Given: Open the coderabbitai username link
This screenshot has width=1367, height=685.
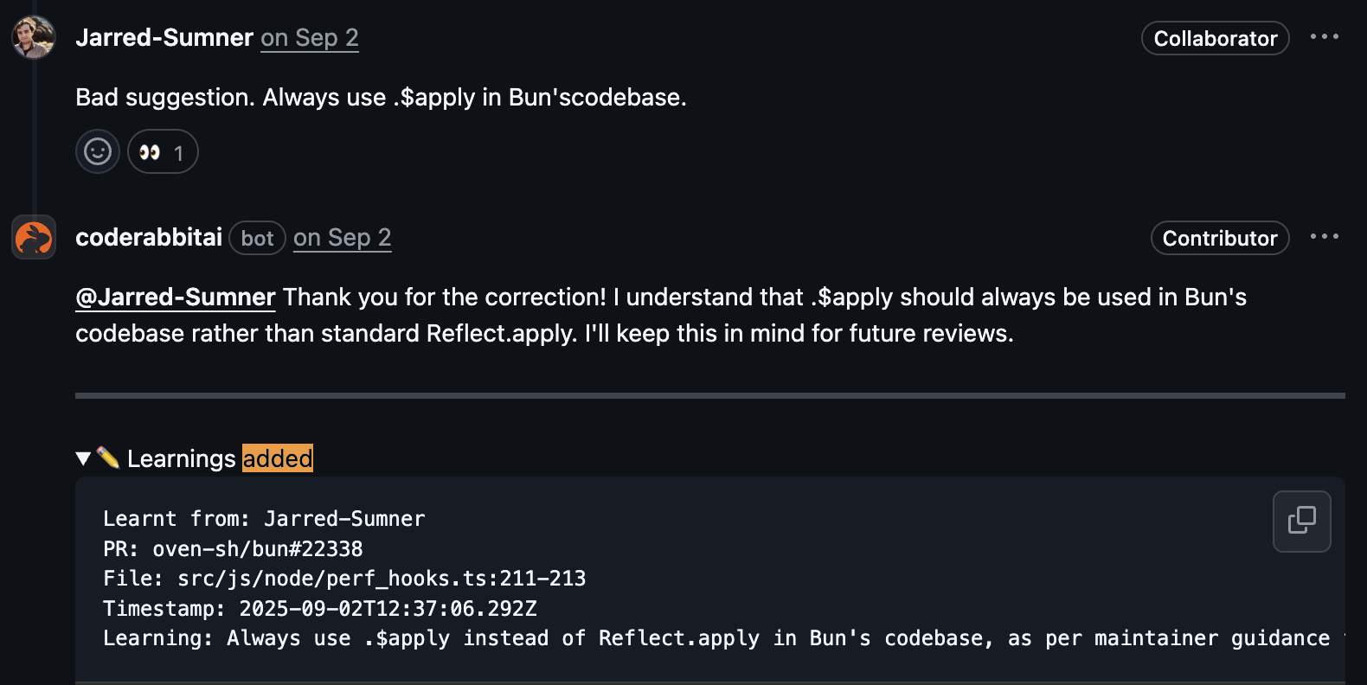Looking at the screenshot, I should click(x=149, y=238).
